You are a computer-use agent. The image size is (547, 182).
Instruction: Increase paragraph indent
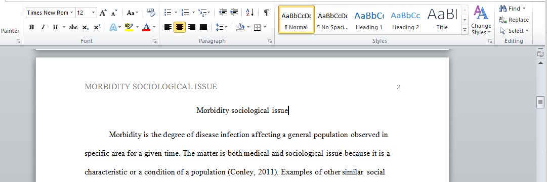(x=234, y=13)
